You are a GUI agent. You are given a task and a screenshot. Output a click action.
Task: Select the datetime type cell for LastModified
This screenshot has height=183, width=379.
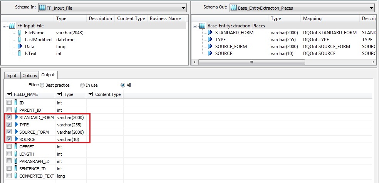(x=65, y=40)
